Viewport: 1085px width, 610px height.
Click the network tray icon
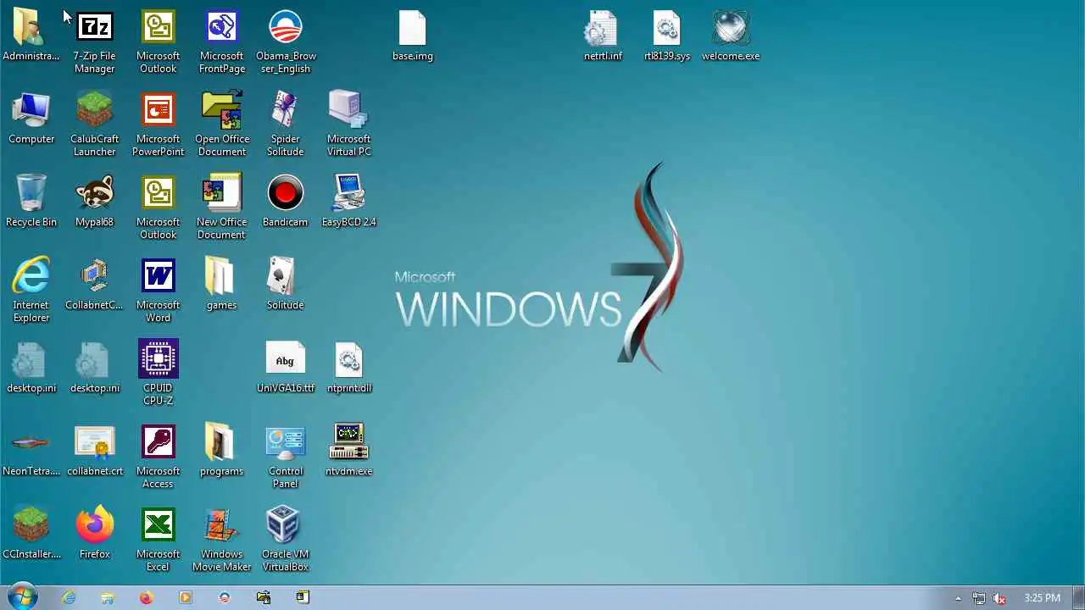click(979, 598)
